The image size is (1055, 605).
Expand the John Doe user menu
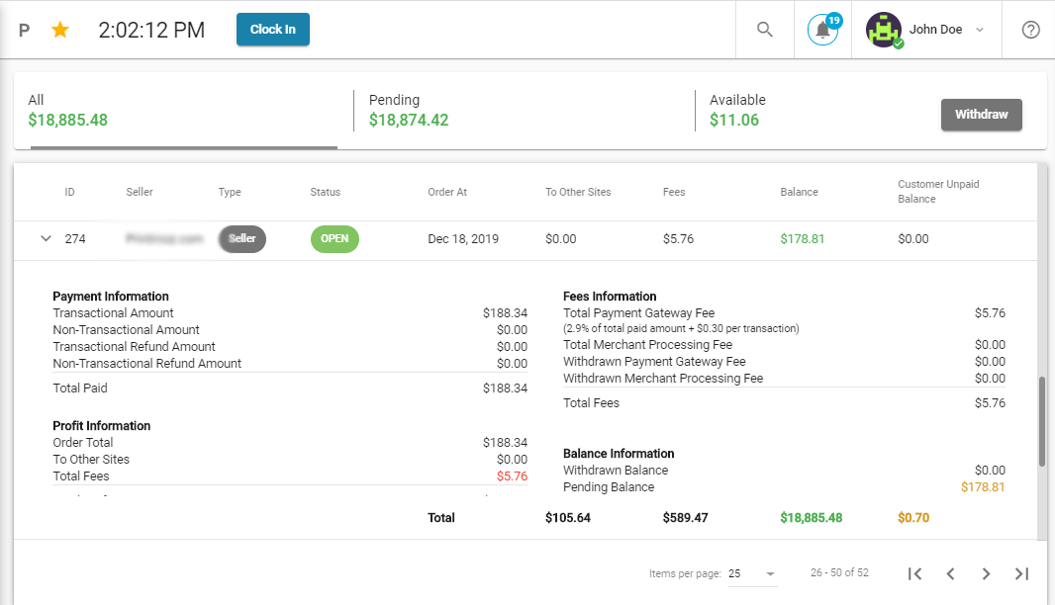tap(979, 30)
